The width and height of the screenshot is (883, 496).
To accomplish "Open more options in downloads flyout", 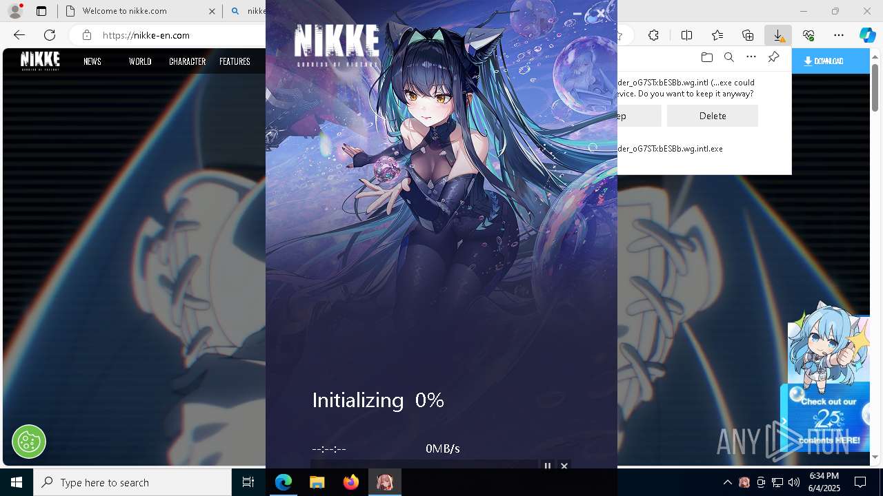I will 751,57.
